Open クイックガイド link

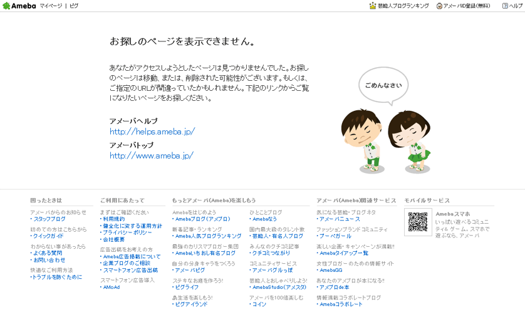pos(48,236)
